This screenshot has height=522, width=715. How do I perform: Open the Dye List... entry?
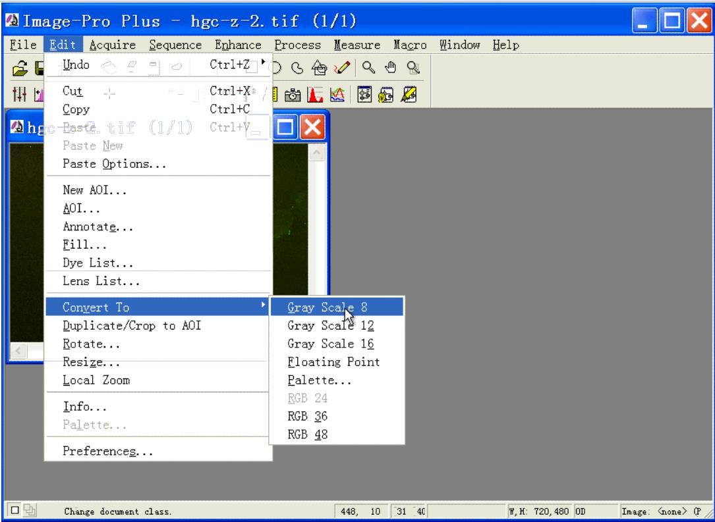pyautogui.click(x=159, y=263)
